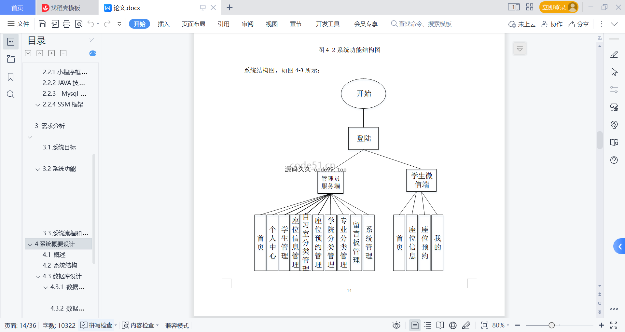Collapse the 3 需求分析 section chevron
The image size is (625, 332).
30,137
